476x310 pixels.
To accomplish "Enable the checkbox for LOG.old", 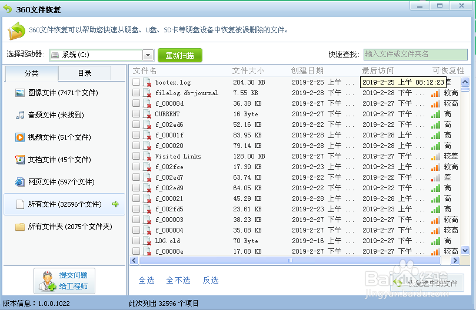I will point(136,240).
